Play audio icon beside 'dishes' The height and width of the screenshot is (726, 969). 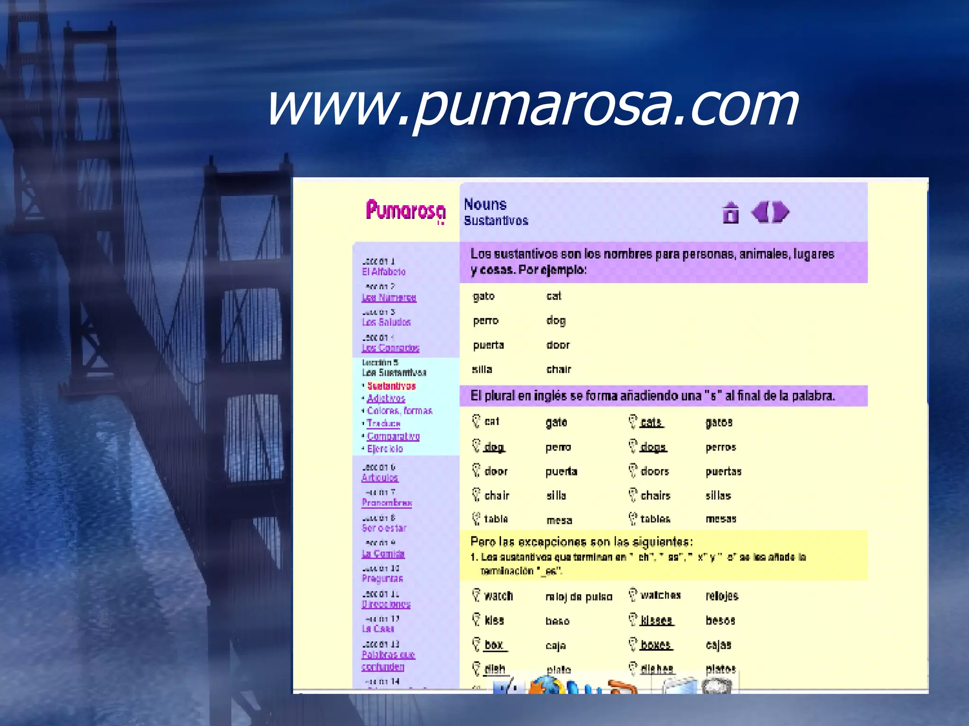633,669
